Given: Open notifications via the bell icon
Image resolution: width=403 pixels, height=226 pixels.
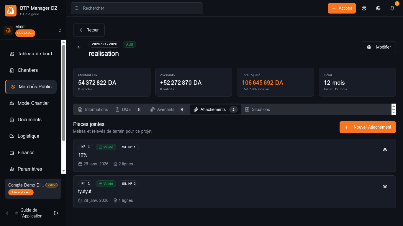Looking at the screenshot, I should pyautogui.click(x=392, y=8).
